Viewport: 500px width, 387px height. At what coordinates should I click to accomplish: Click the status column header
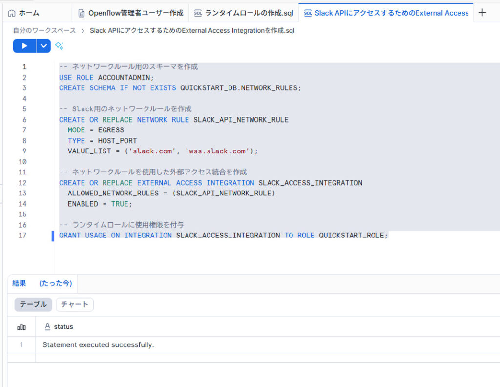(63, 326)
